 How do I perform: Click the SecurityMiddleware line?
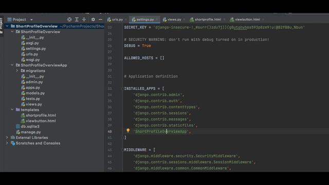click(x=187, y=156)
